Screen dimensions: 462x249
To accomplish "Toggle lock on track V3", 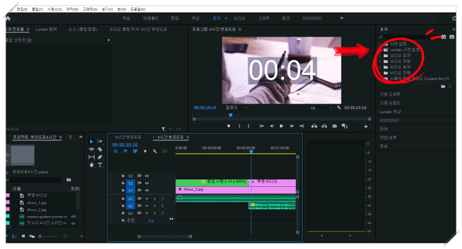I will [x=123, y=176].
